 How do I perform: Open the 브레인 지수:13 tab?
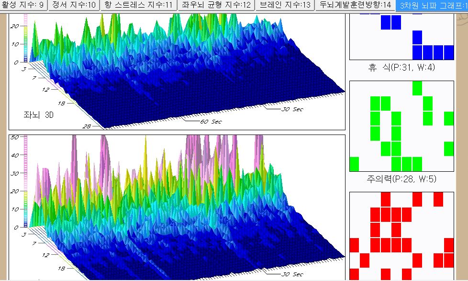coord(285,5)
